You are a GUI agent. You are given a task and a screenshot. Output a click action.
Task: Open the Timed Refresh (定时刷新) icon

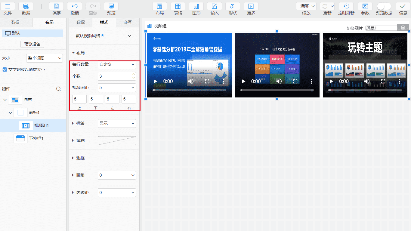[x=346, y=6]
